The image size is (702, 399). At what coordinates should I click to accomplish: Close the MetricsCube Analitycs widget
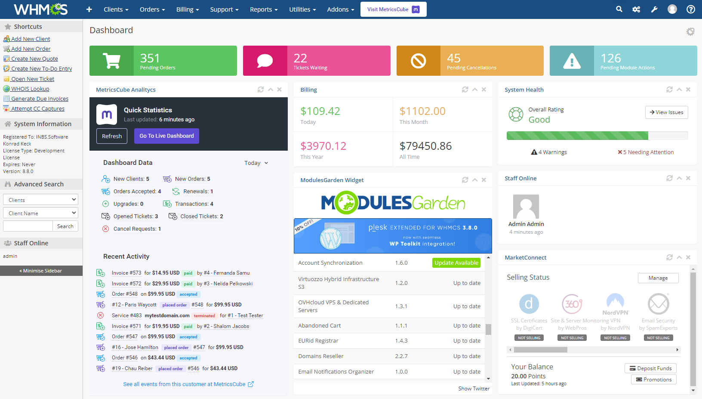[x=280, y=90]
